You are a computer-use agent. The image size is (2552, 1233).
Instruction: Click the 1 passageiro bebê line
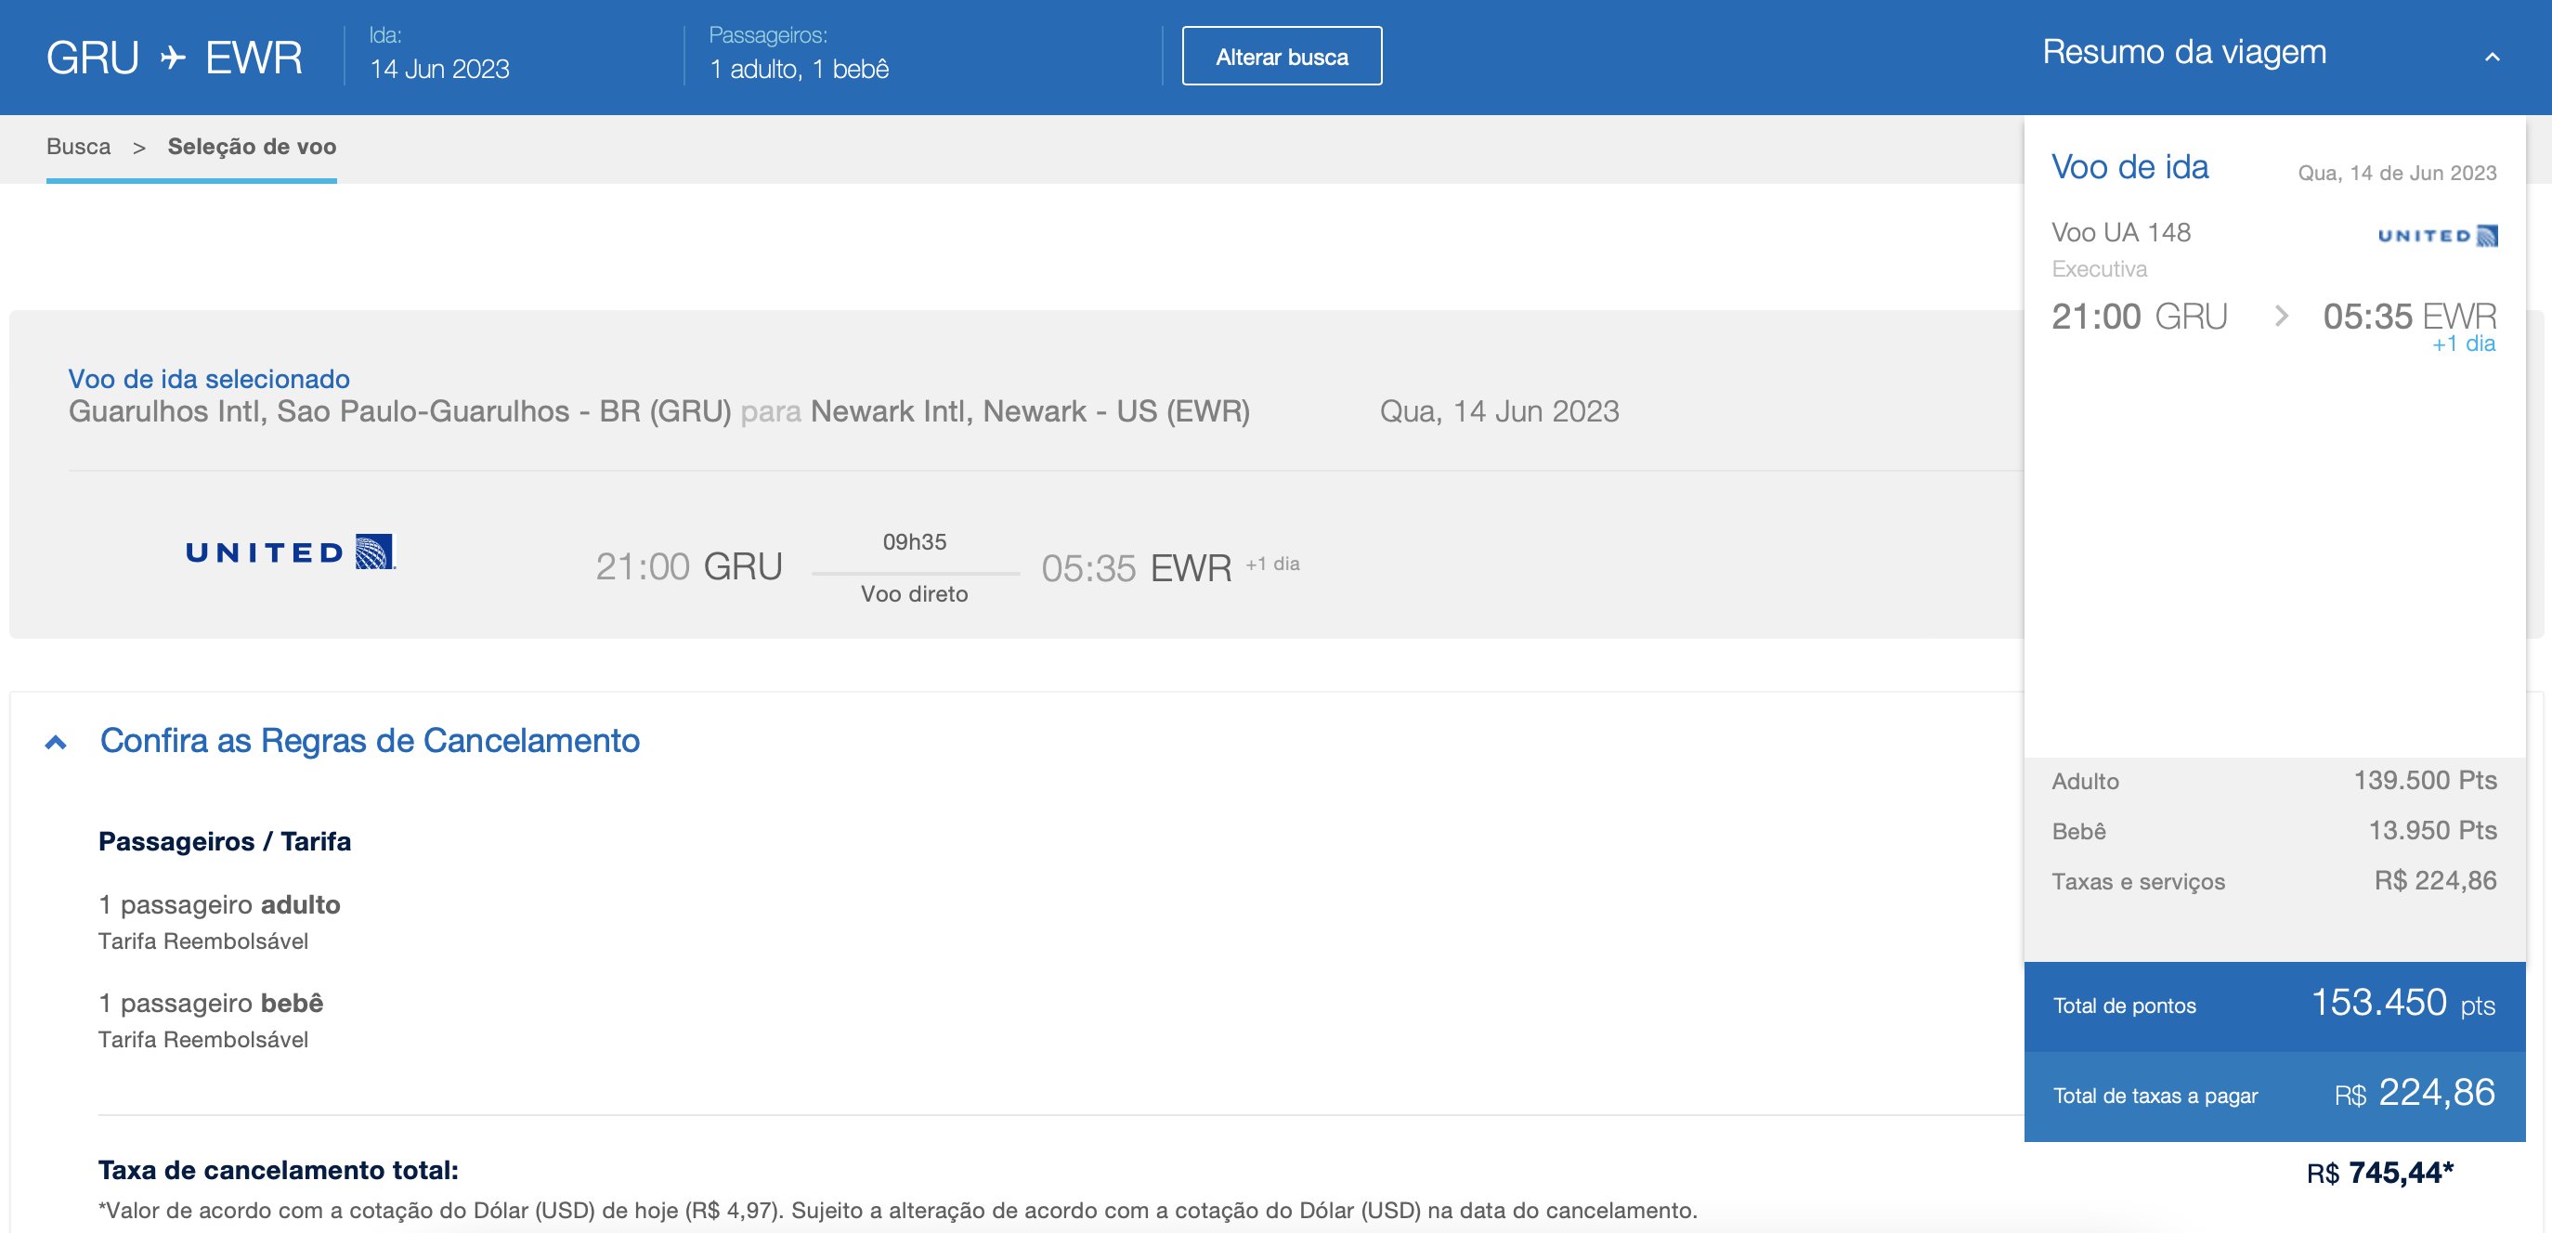tap(211, 1004)
